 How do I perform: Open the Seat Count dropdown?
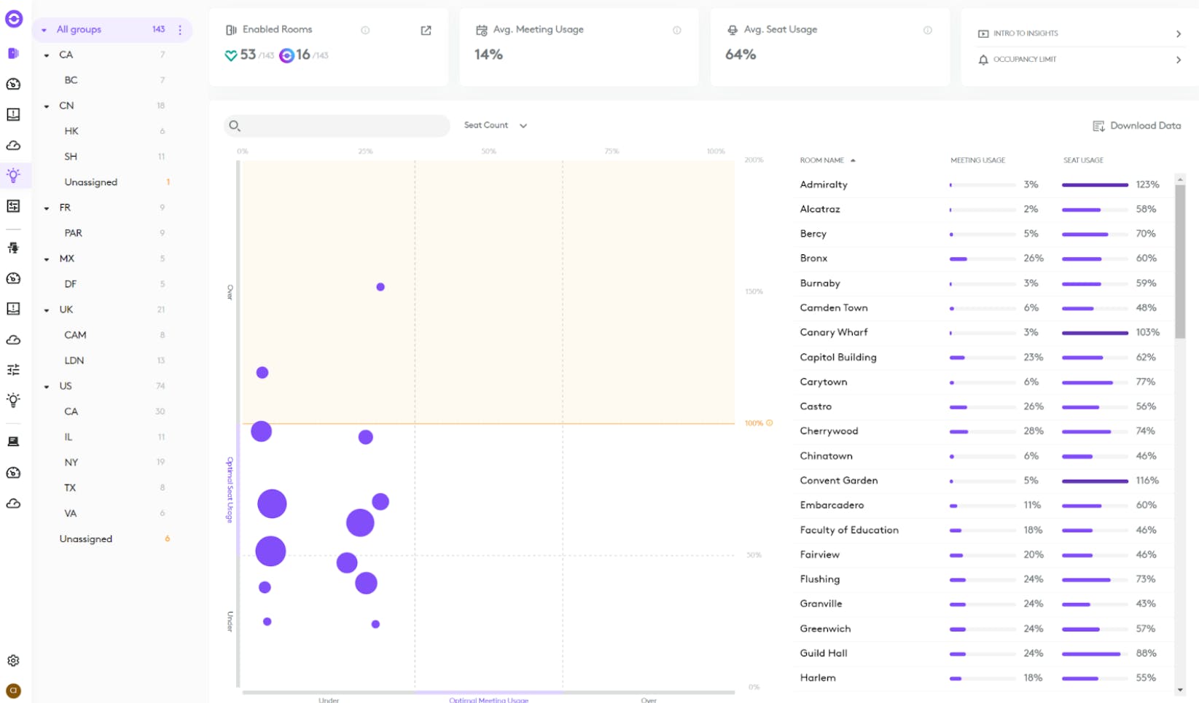point(495,125)
